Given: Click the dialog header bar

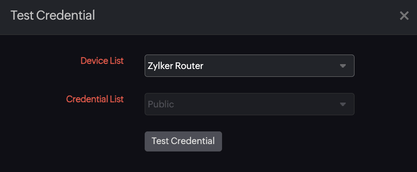Looking at the screenshot, I should pyautogui.click(x=208, y=17).
